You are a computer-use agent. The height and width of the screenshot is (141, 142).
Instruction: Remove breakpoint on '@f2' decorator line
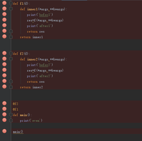(x=4, y=103)
